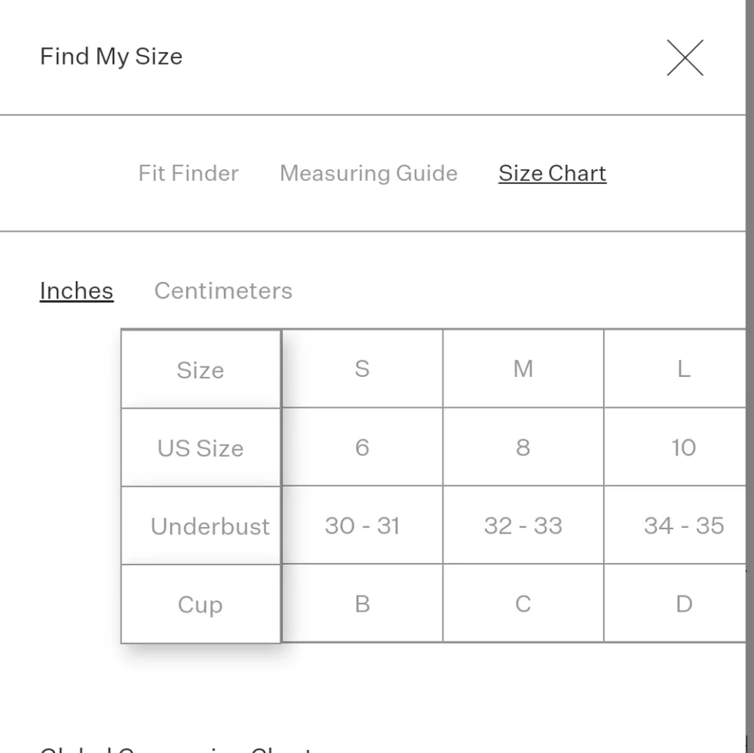Click the Underbust row header
754x753 pixels.
pyautogui.click(x=201, y=525)
